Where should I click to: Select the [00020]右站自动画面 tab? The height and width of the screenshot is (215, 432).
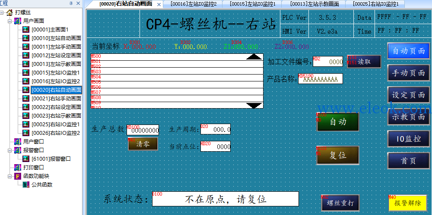coord(126,4)
